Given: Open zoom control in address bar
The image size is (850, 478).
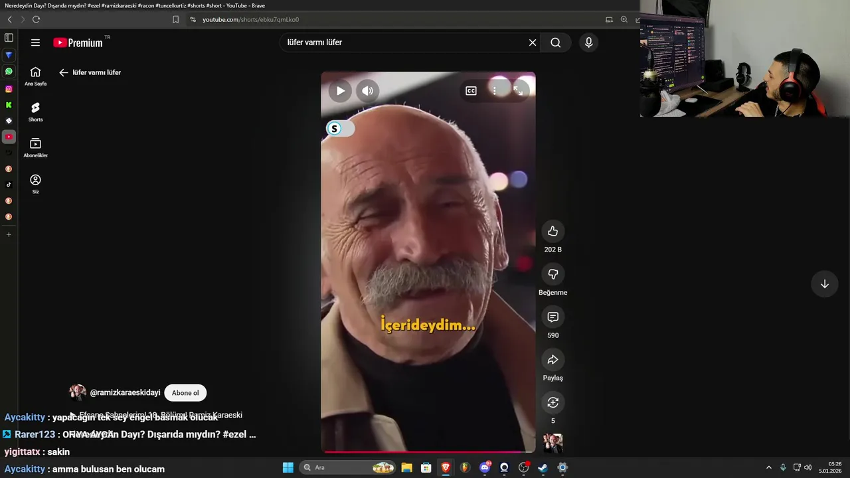Looking at the screenshot, I should [x=624, y=20].
